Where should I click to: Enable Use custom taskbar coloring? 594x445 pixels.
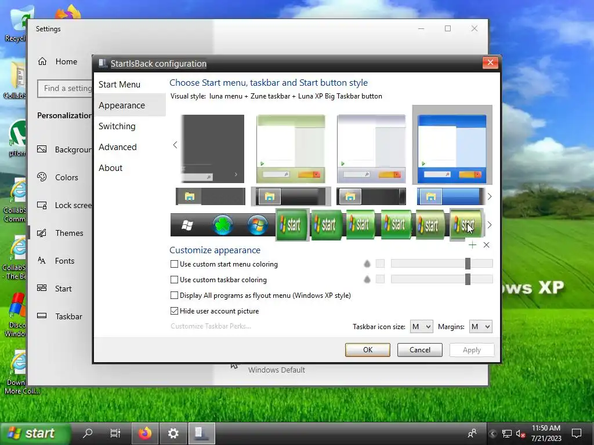tap(174, 280)
